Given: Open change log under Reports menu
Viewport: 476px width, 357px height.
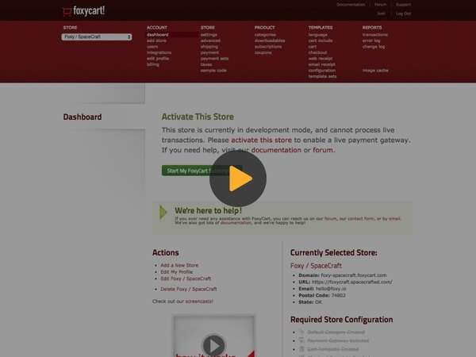Looking at the screenshot, I should [x=374, y=47].
